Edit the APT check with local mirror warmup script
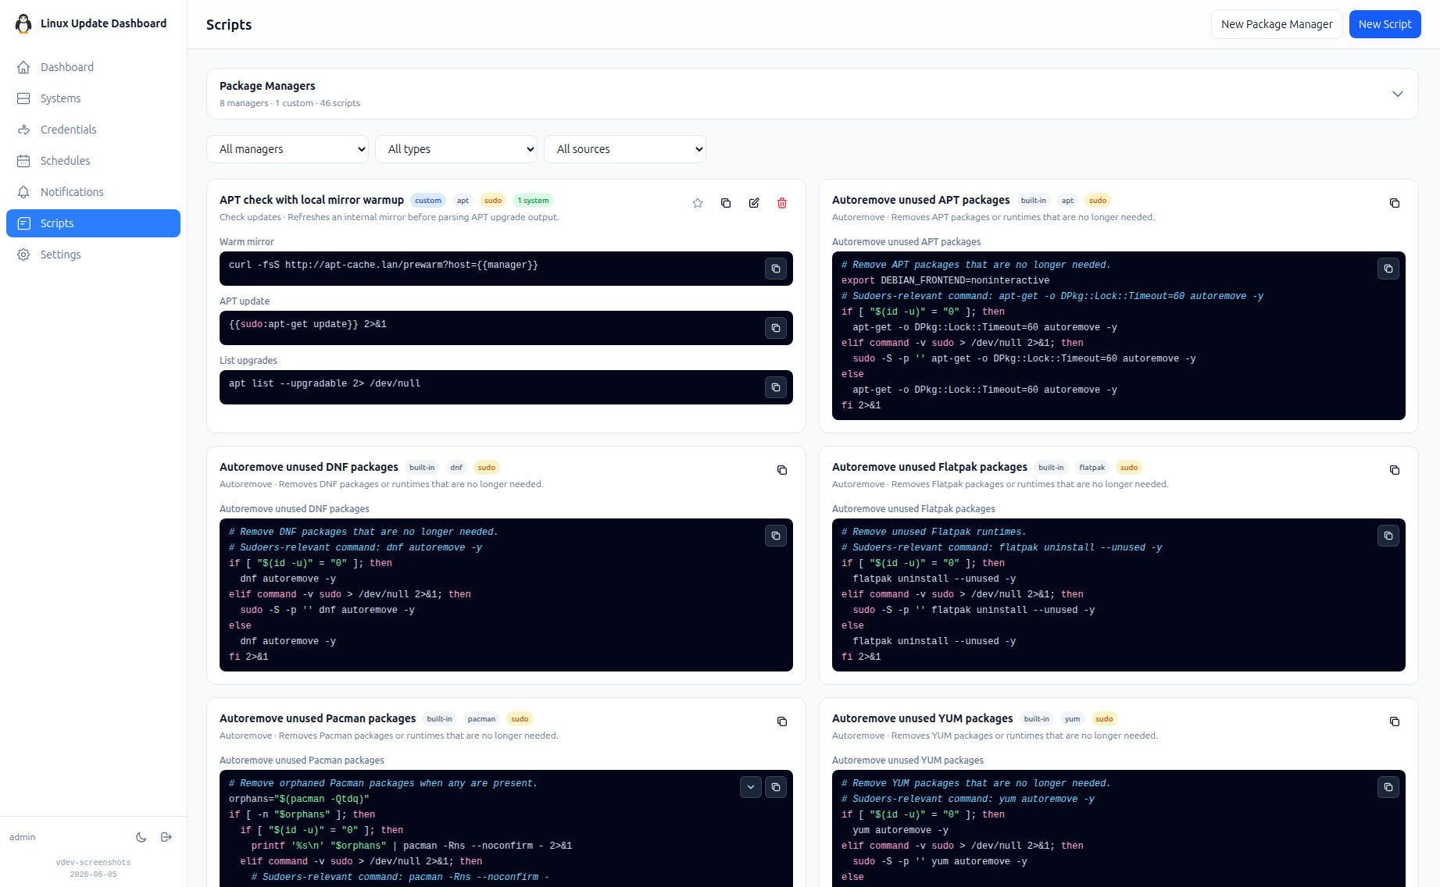The height and width of the screenshot is (887, 1440). (x=754, y=203)
